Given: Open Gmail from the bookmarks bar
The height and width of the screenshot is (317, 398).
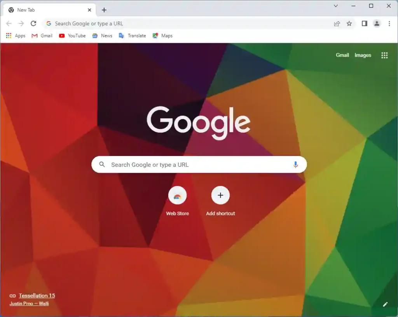Looking at the screenshot, I should (x=41, y=35).
